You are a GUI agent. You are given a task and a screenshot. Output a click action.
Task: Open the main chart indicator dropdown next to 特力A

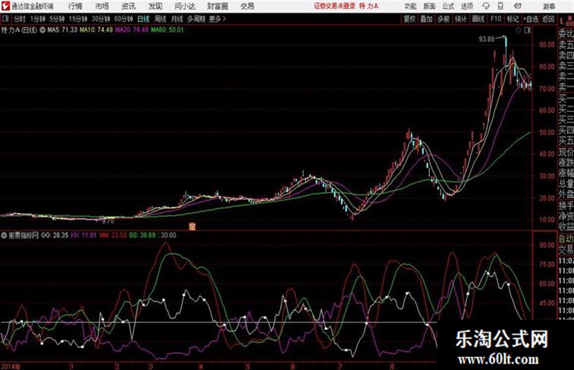click(x=43, y=30)
